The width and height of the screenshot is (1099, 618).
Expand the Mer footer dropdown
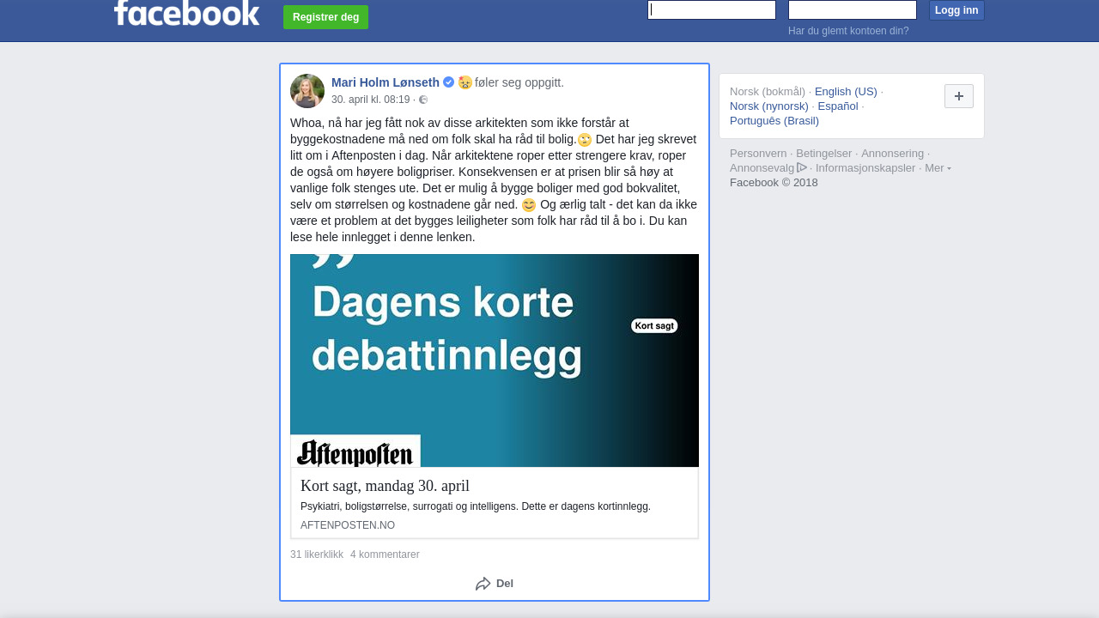click(x=938, y=167)
